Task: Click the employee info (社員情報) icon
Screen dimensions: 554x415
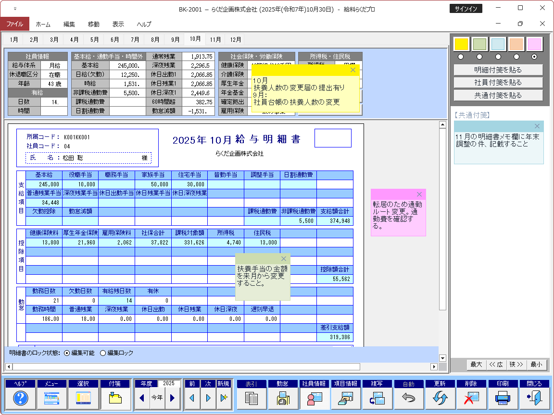Action: coord(314,398)
